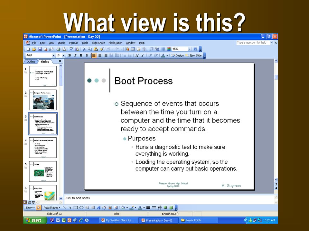Open help box dropdown arrow
309x231 pixels.
[272, 43]
